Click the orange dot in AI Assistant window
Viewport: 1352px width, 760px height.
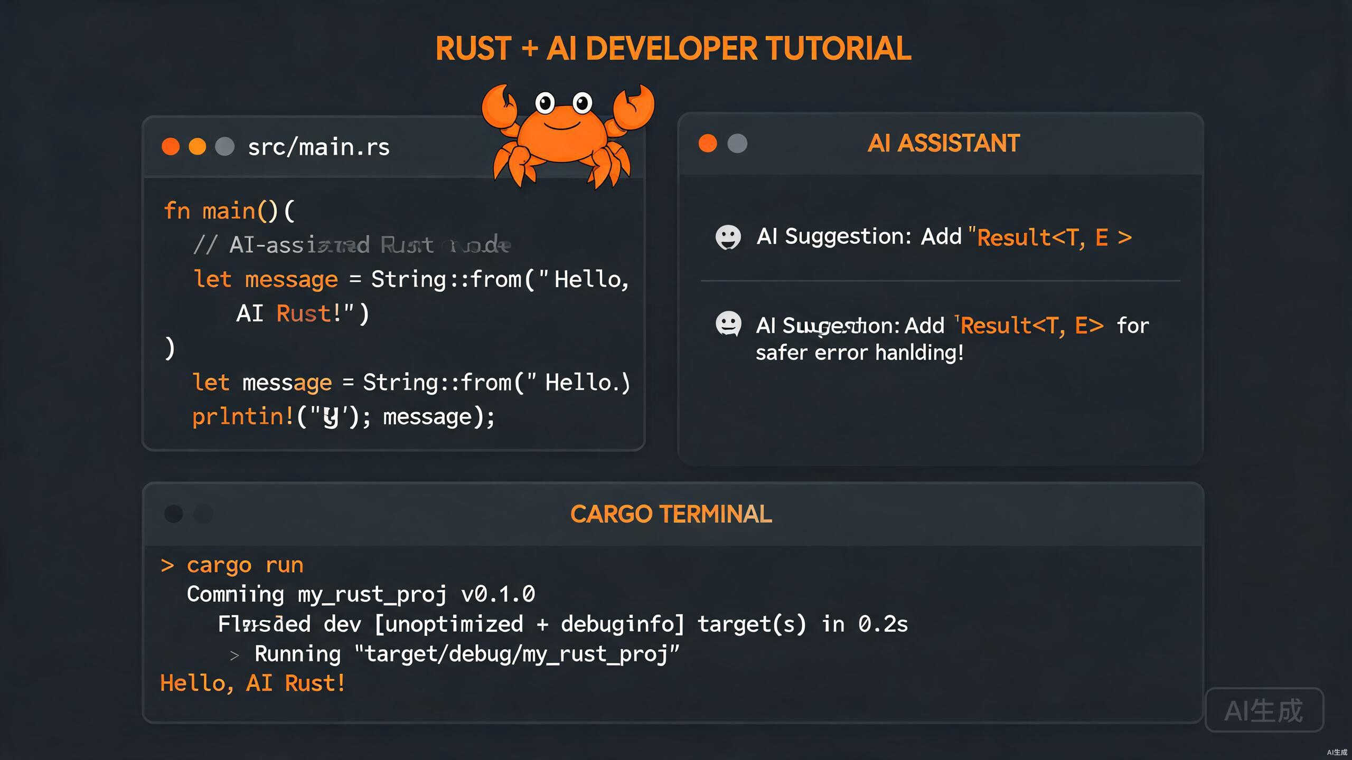click(708, 143)
